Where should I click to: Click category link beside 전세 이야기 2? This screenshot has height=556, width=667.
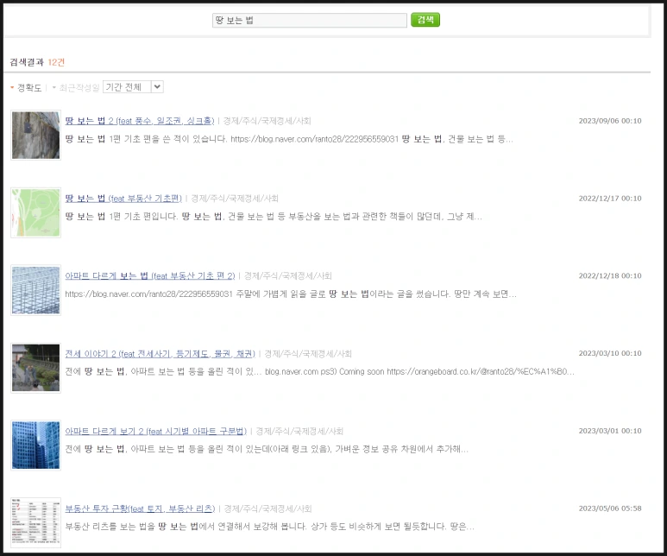[x=308, y=354]
